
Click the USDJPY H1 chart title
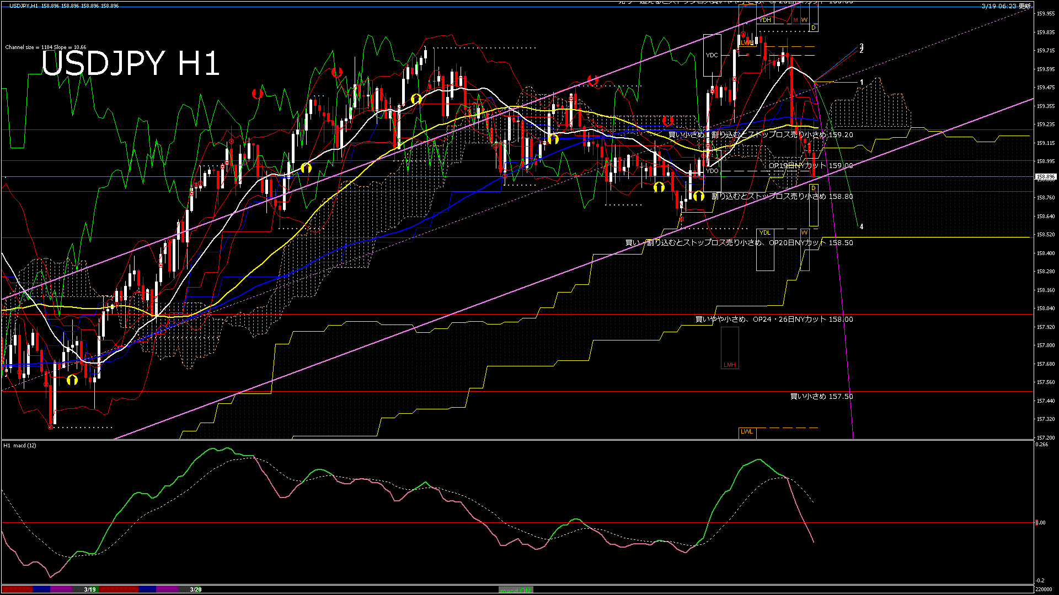point(130,63)
